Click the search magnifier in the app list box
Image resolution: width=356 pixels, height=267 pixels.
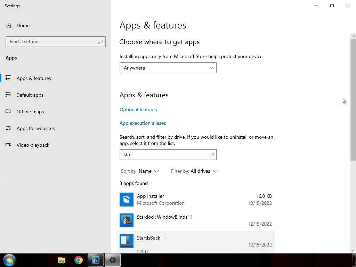pyautogui.click(x=212, y=155)
